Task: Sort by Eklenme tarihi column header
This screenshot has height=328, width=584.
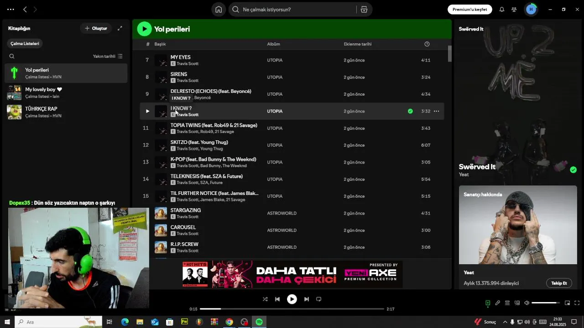Action: coord(358,44)
